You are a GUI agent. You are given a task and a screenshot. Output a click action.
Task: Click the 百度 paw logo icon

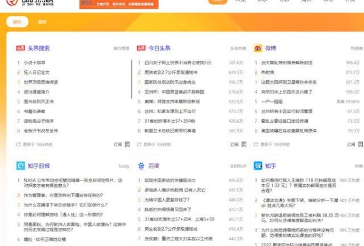(x=141, y=166)
